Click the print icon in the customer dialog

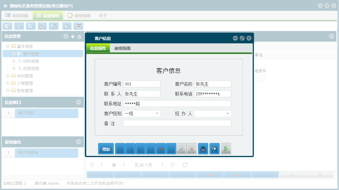pos(203,148)
